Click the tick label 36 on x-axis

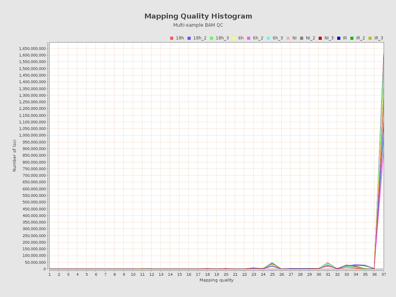374,274
